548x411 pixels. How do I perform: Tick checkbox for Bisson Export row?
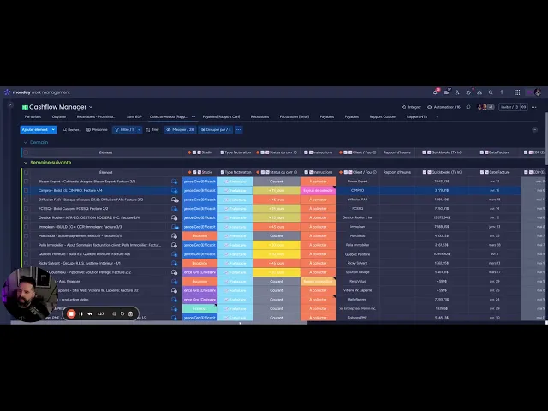point(27,182)
